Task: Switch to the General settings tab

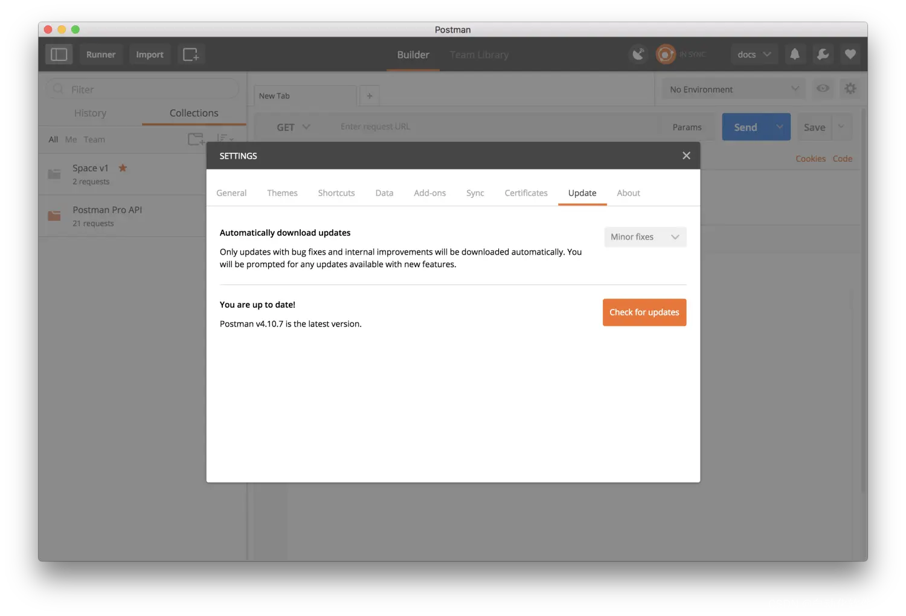Action: click(x=231, y=193)
